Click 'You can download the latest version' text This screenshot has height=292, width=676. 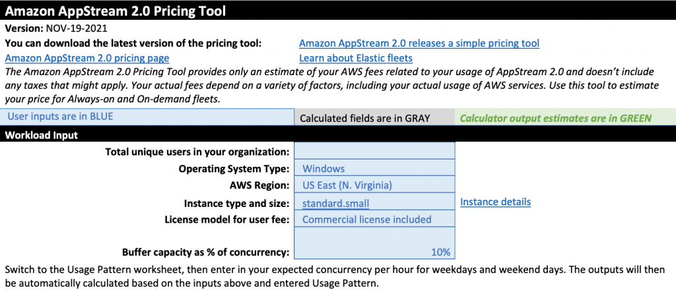pos(133,44)
